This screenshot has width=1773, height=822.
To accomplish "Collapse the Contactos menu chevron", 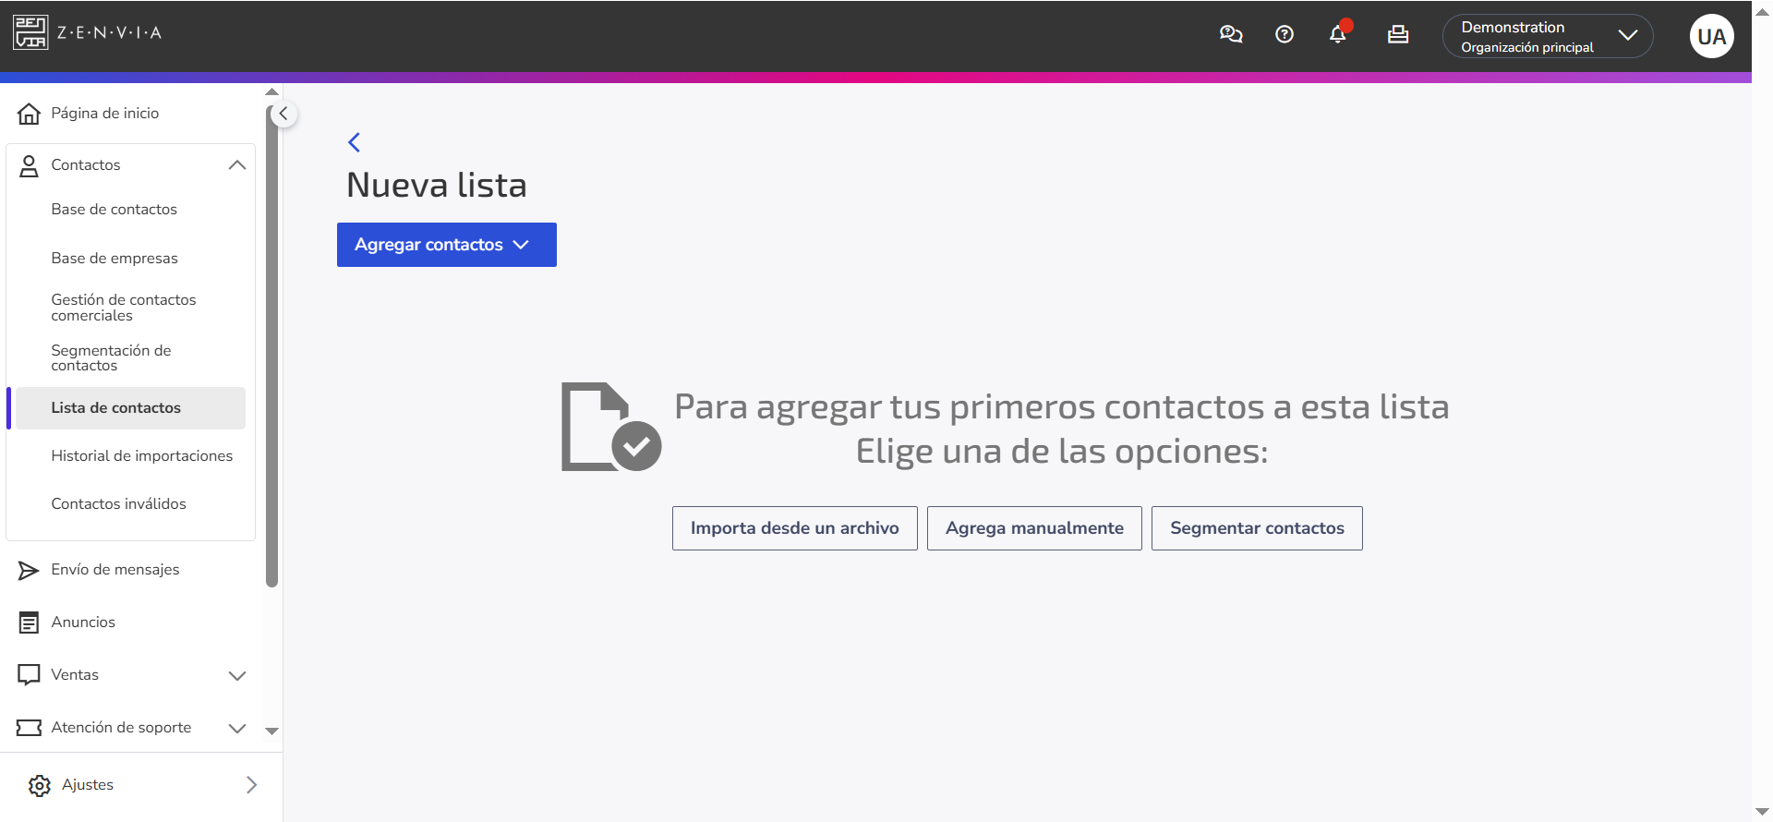I will click(237, 165).
